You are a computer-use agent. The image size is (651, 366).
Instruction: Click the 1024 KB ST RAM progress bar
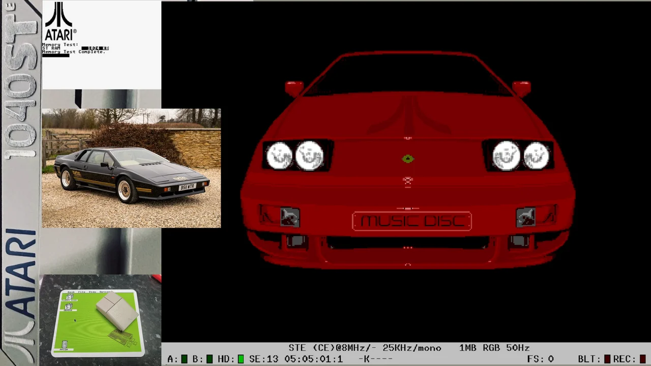[x=95, y=48]
